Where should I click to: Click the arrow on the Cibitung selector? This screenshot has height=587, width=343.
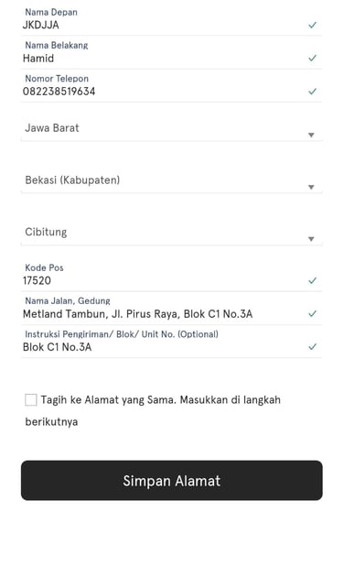point(311,239)
